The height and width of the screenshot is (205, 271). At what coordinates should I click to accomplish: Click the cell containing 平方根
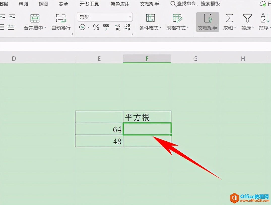click(x=147, y=117)
